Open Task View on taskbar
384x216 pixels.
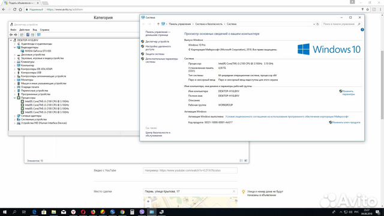[x=24, y=212]
